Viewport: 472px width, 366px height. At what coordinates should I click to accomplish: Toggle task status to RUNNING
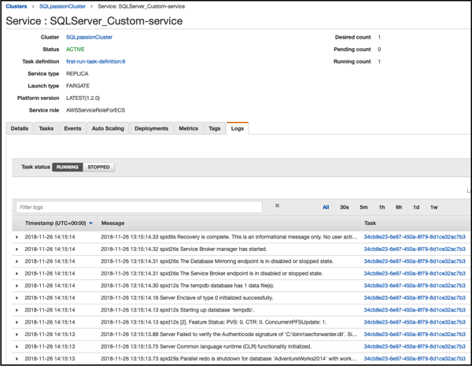67,167
